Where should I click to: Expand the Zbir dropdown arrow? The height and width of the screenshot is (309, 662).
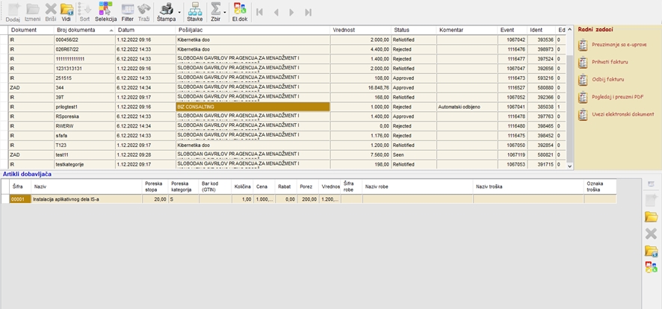pos(226,12)
